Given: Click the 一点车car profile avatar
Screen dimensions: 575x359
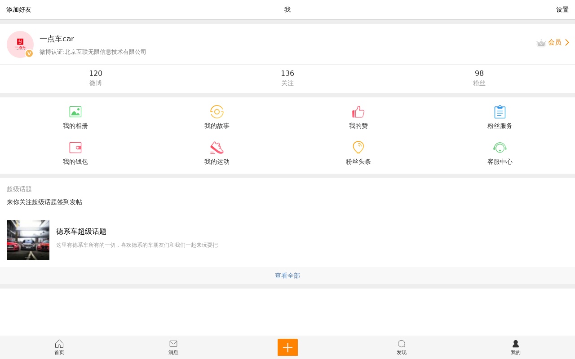Looking at the screenshot, I should [20, 44].
